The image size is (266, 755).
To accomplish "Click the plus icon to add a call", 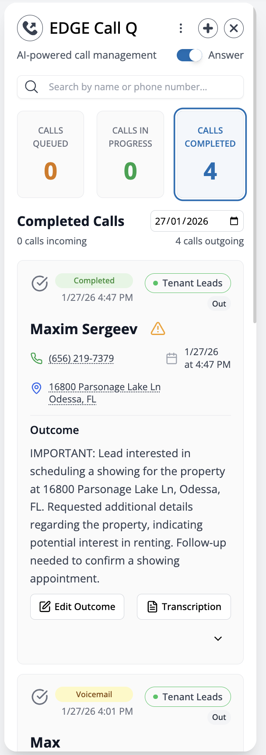I will click(x=208, y=28).
